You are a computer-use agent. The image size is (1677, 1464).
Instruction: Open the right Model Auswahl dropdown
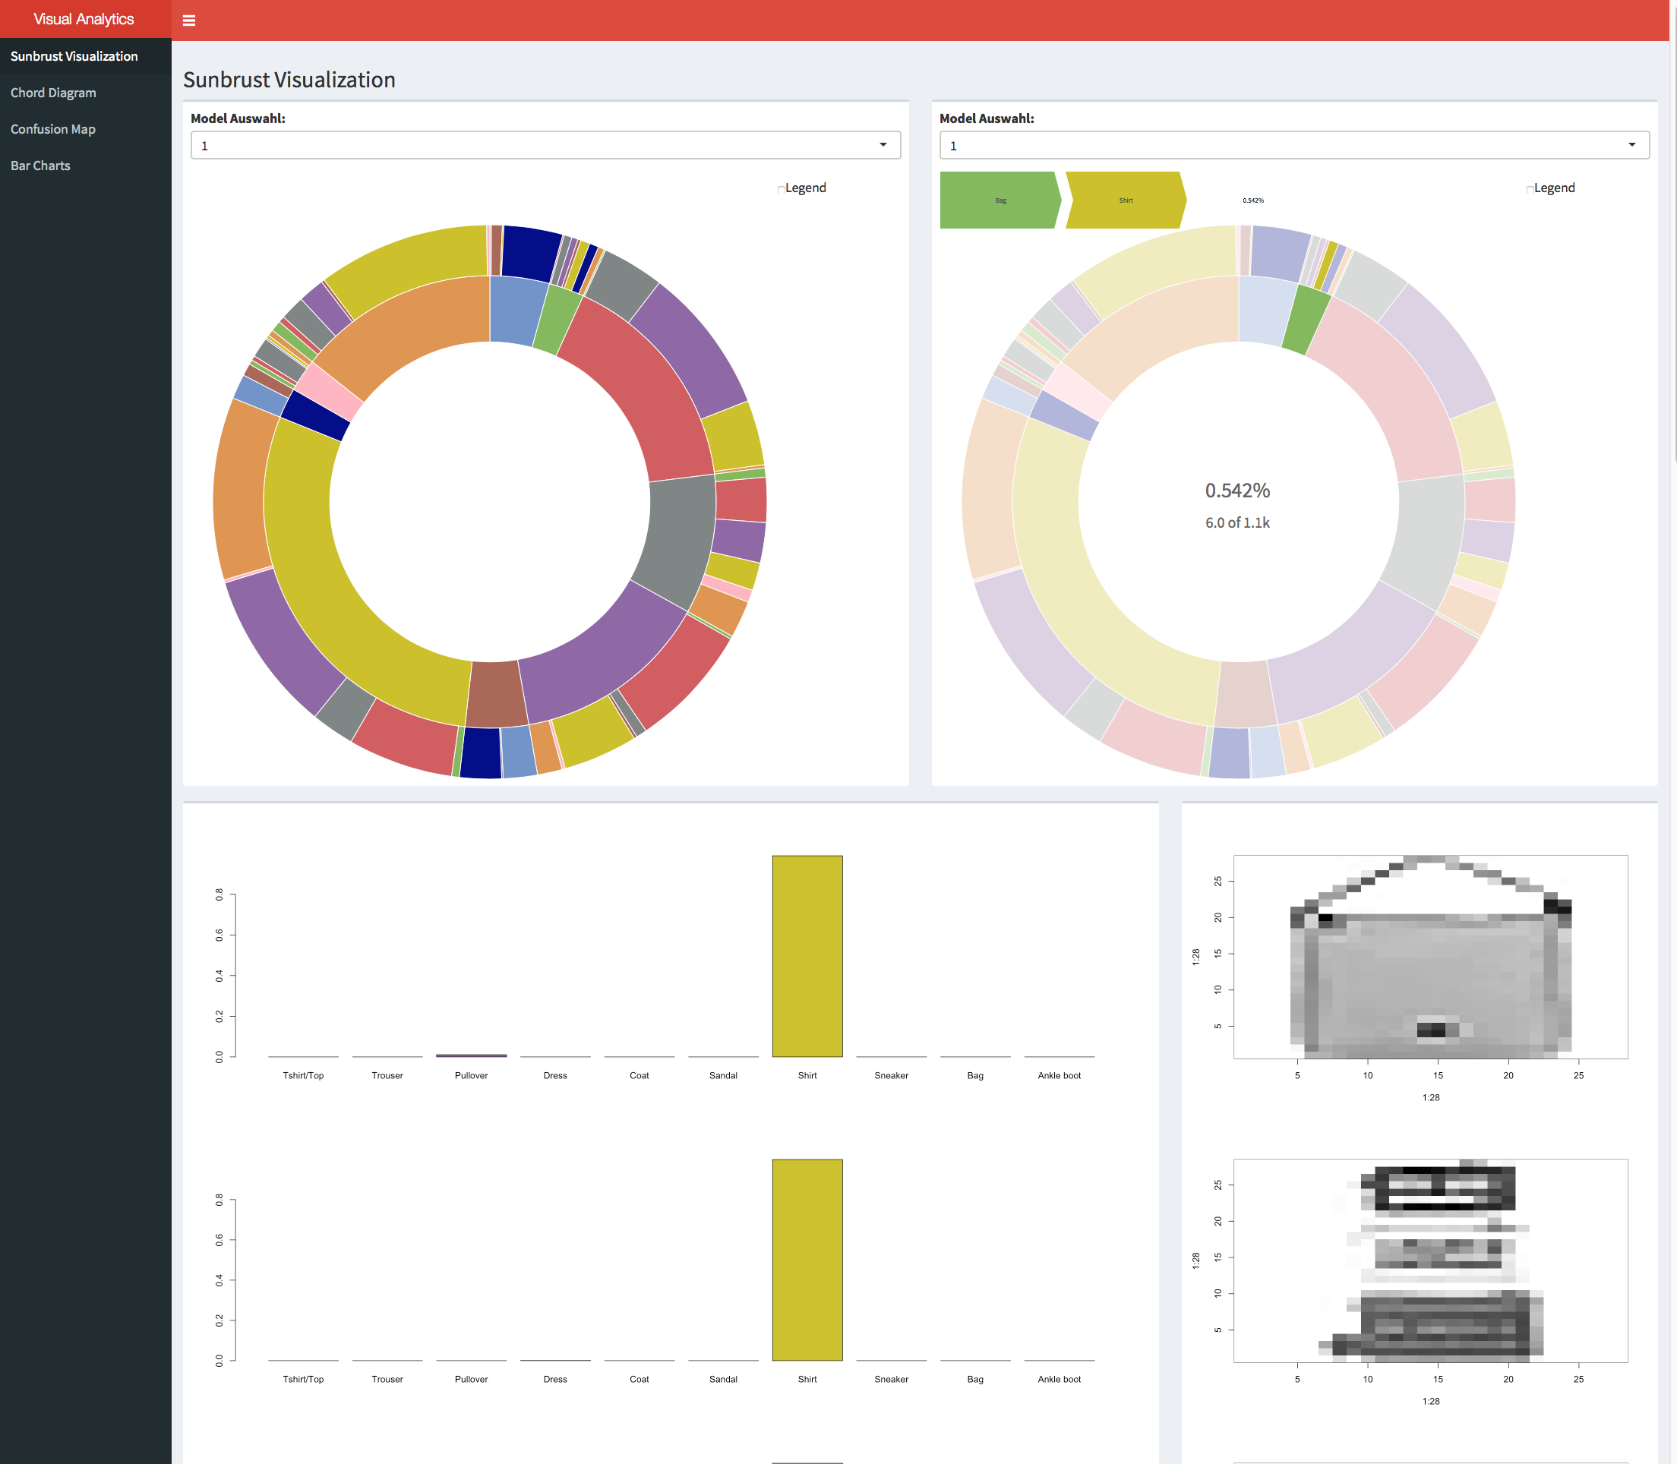[x=1293, y=146]
